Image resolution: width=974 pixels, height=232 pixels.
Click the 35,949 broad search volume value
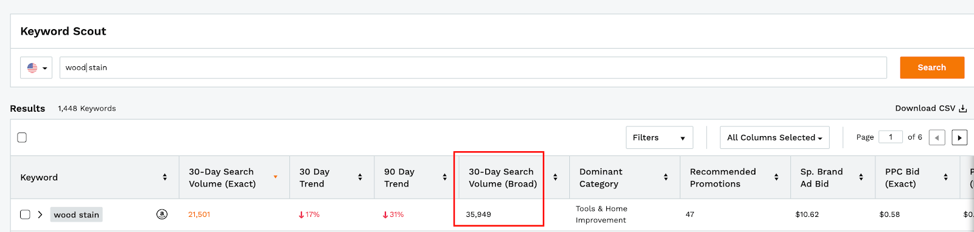pos(478,214)
